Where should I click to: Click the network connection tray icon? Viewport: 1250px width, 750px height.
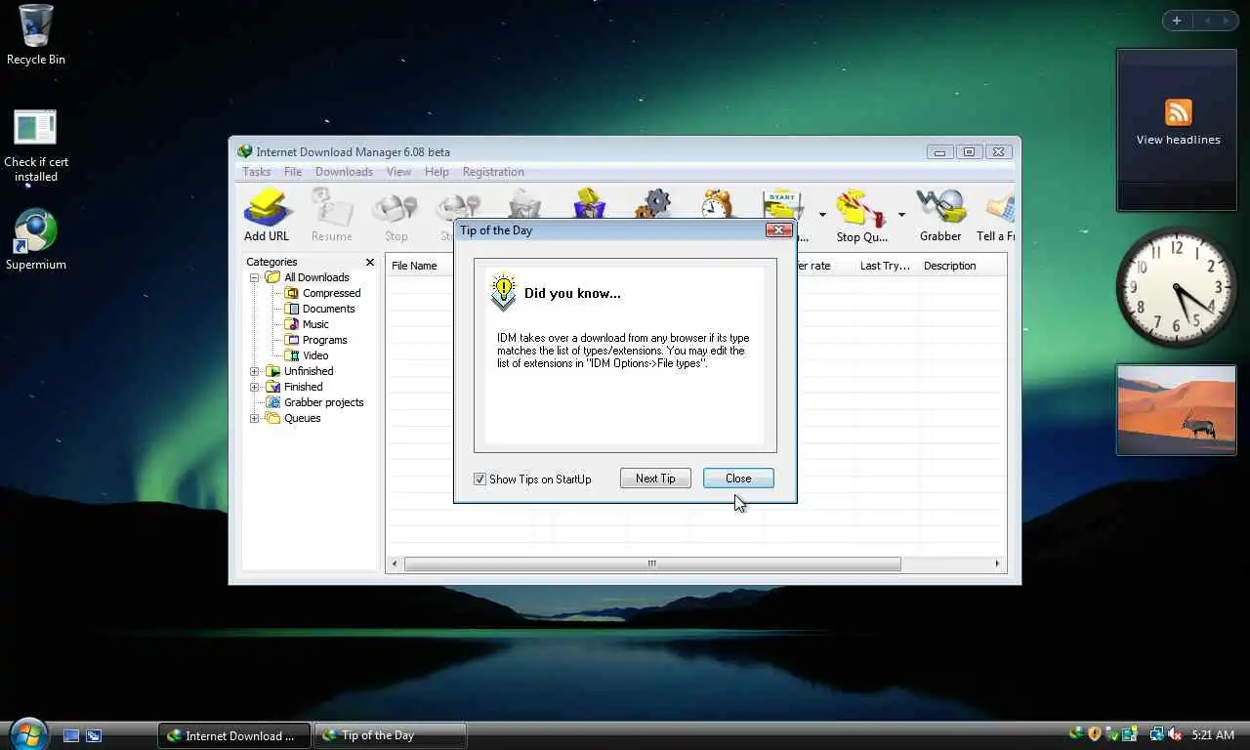(1157, 733)
